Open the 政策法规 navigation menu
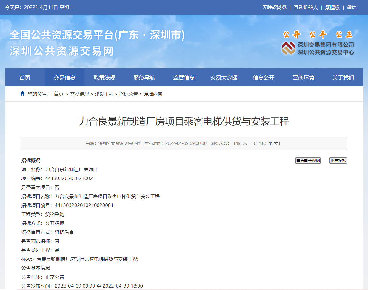368x290 pixels. point(104,77)
